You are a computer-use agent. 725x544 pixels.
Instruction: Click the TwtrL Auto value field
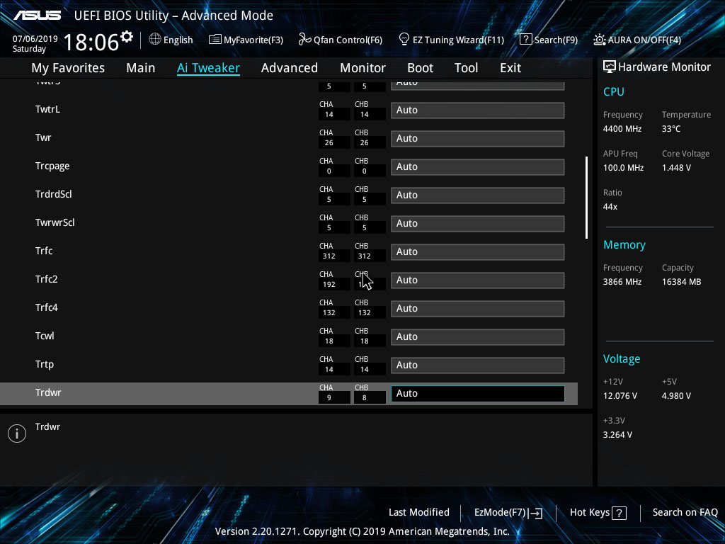tap(478, 110)
